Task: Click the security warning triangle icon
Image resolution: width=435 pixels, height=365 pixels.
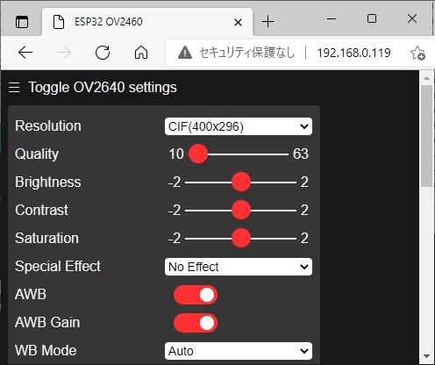Action: pyautogui.click(x=185, y=53)
